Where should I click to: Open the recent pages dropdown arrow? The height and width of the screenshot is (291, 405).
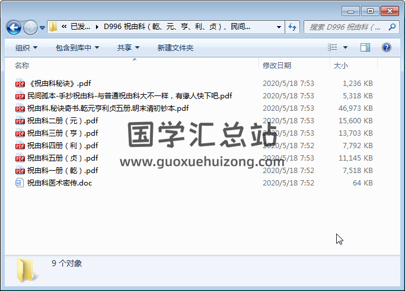point(42,28)
